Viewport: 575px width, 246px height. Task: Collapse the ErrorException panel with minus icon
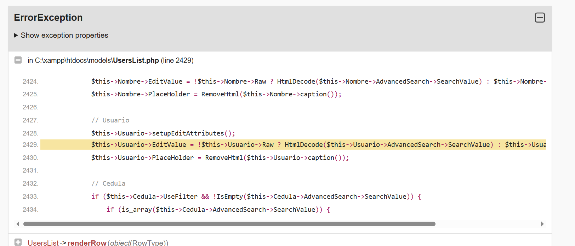coord(540,18)
